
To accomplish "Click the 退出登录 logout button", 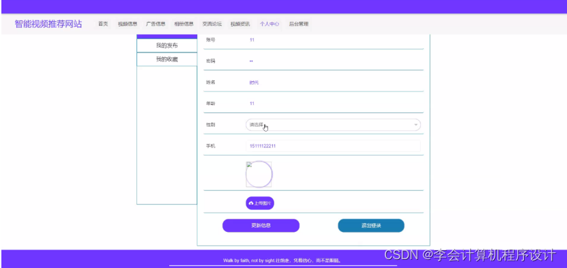I will (371, 226).
